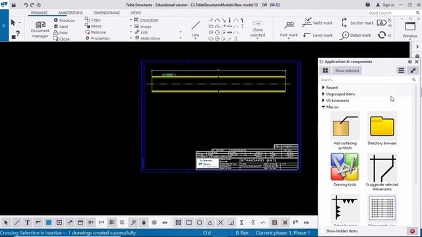The width and height of the screenshot is (422, 237).
Task: Redo the last action
Action: (x=32, y=5)
